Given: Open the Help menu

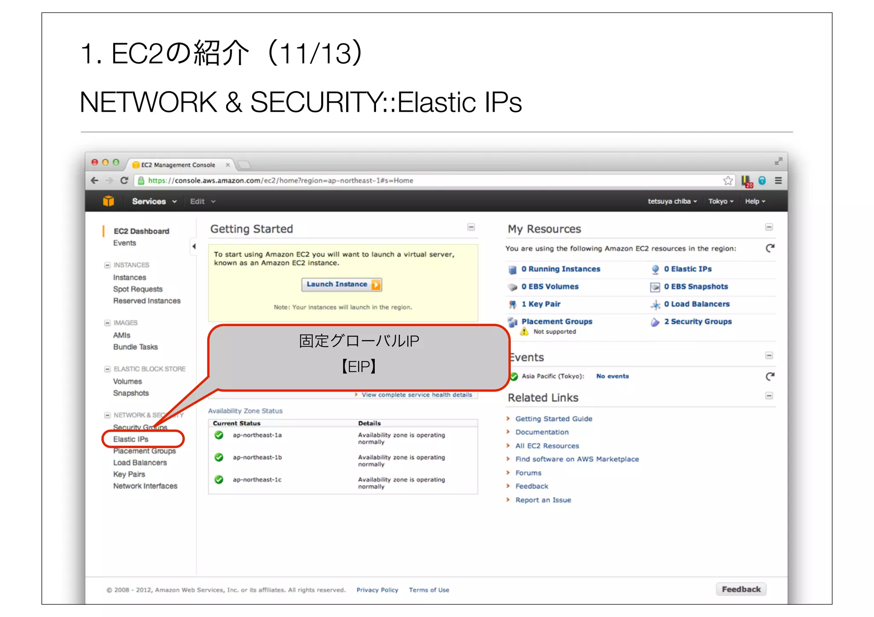Looking at the screenshot, I should point(755,201).
